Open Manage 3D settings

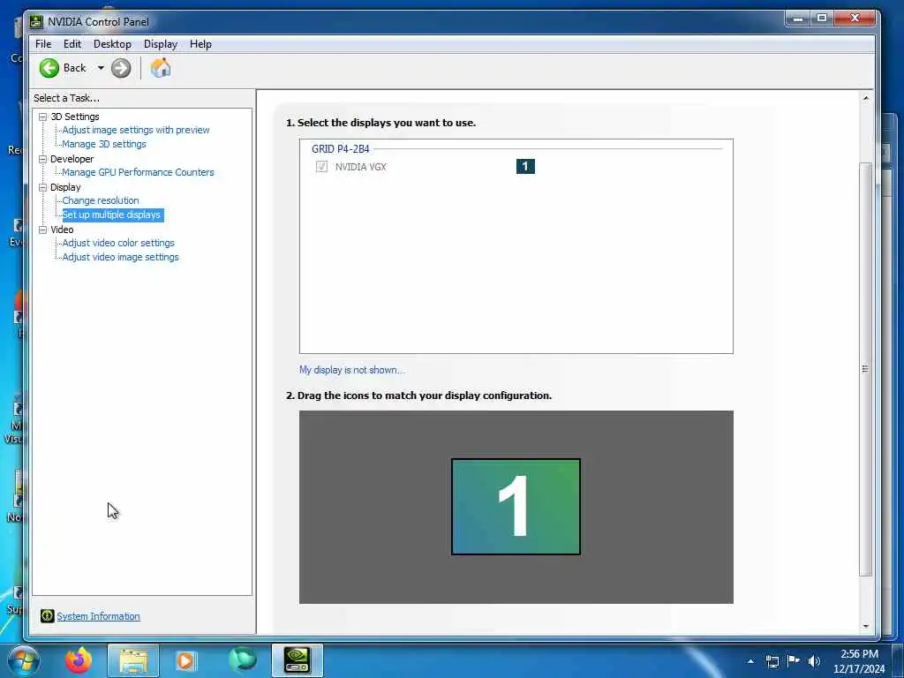point(104,144)
